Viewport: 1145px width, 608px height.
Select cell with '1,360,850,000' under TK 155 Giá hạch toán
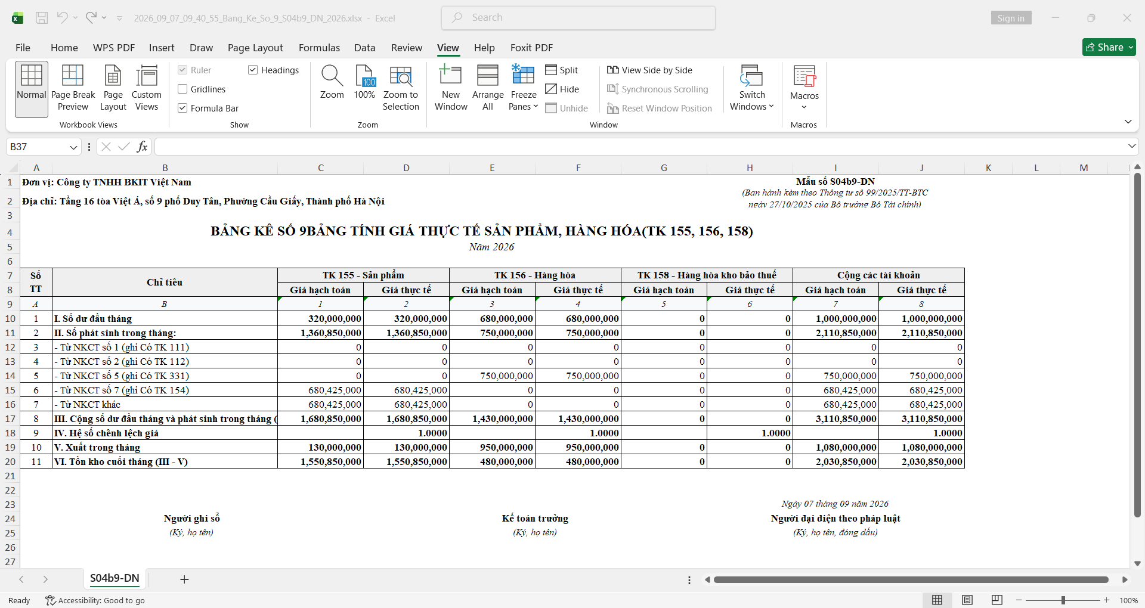pyautogui.click(x=321, y=333)
